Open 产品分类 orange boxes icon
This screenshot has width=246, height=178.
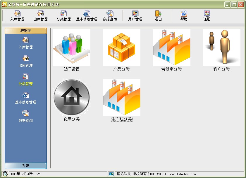pos(122,47)
